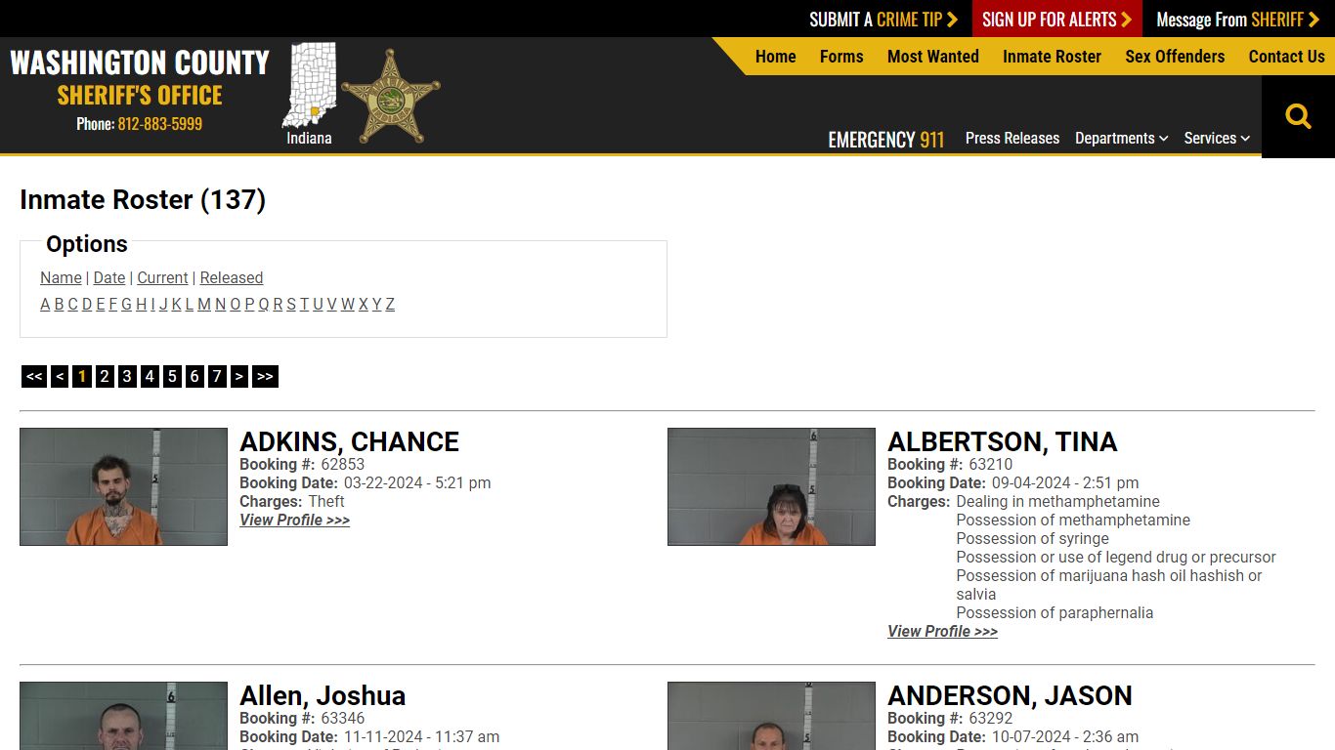
Task: Jump to last page with >>
Action: point(265,376)
